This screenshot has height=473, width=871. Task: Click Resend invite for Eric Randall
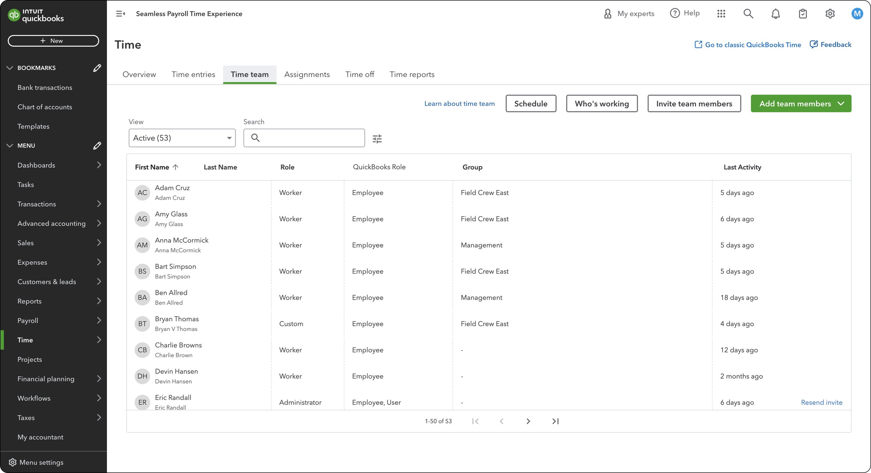pyautogui.click(x=821, y=402)
